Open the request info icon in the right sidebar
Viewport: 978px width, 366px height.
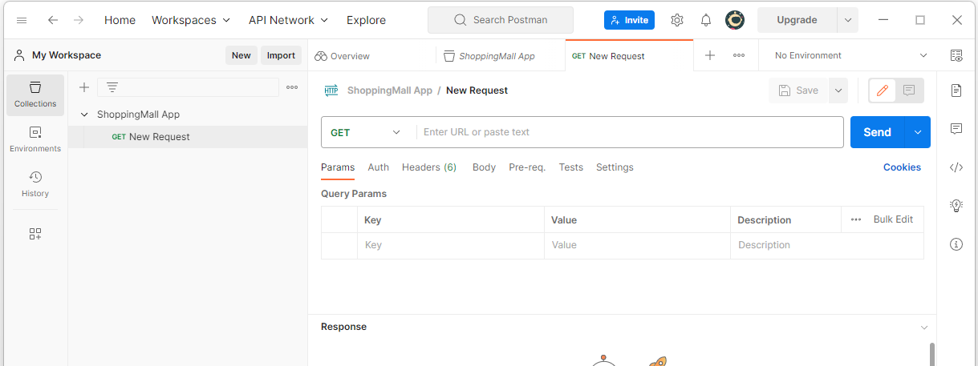956,244
